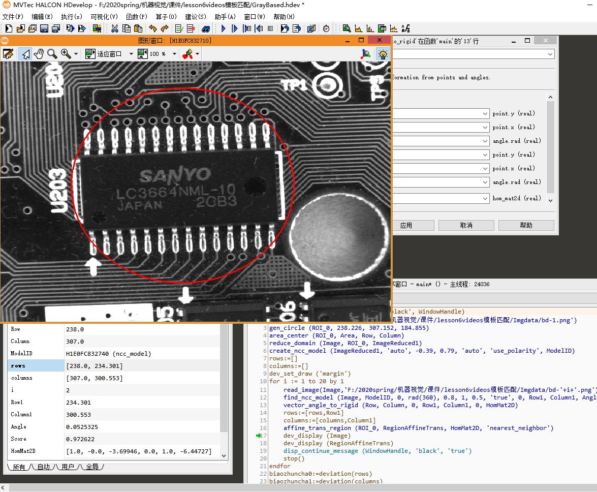
Task: Toggle the profiler stopwatch icon
Action: tap(326, 28)
